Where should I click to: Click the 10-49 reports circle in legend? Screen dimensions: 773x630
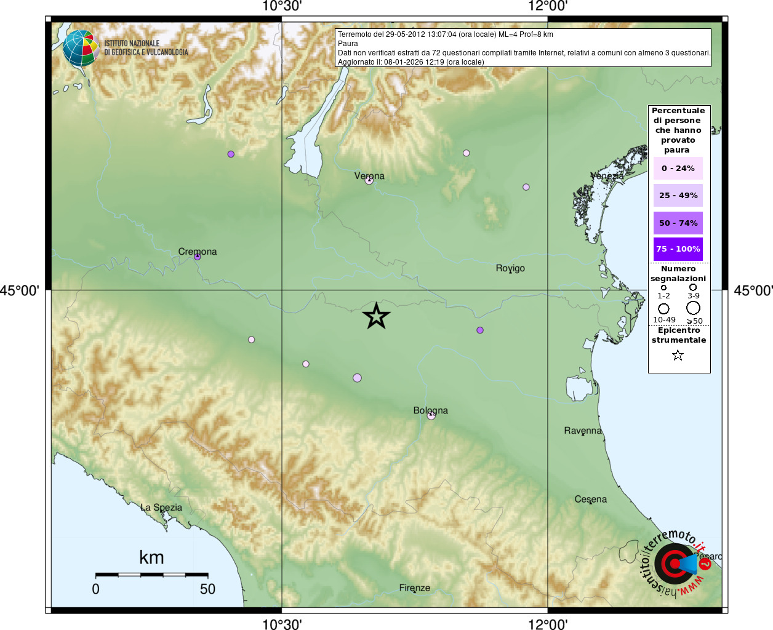pyautogui.click(x=663, y=308)
